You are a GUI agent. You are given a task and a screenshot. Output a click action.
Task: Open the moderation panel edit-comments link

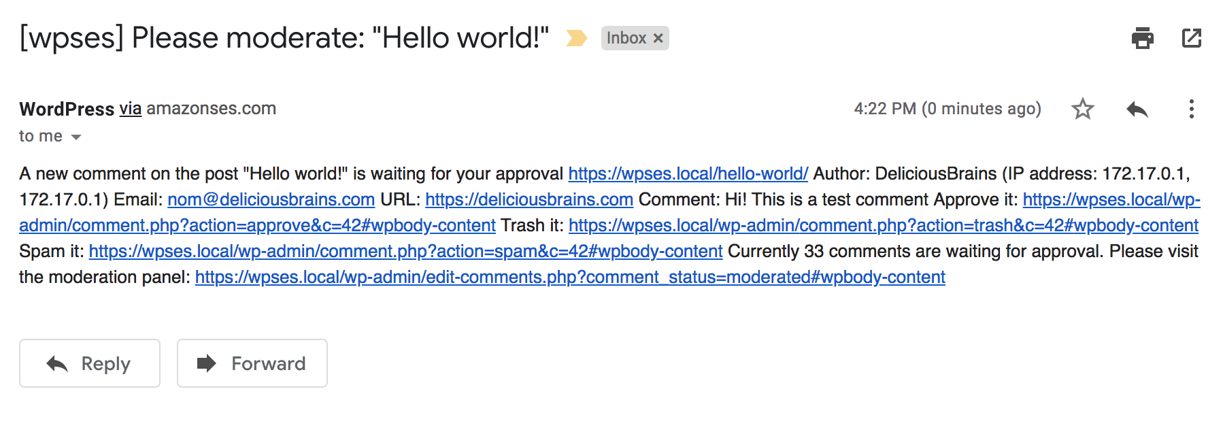[x=570, y=277]
